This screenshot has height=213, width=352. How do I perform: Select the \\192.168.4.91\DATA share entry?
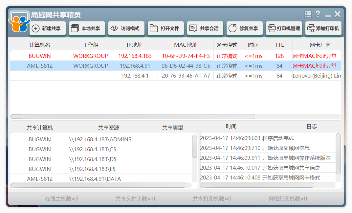(x=95, y=178)
